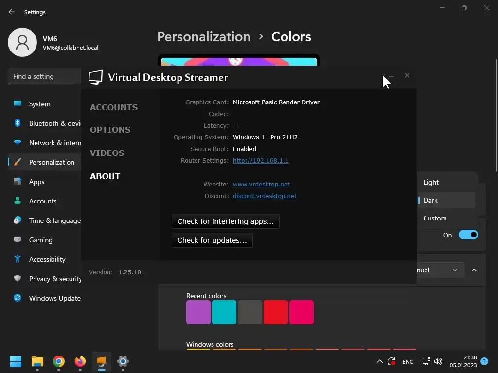
Task: Open Time & language settings
Action: pos(44,220)
